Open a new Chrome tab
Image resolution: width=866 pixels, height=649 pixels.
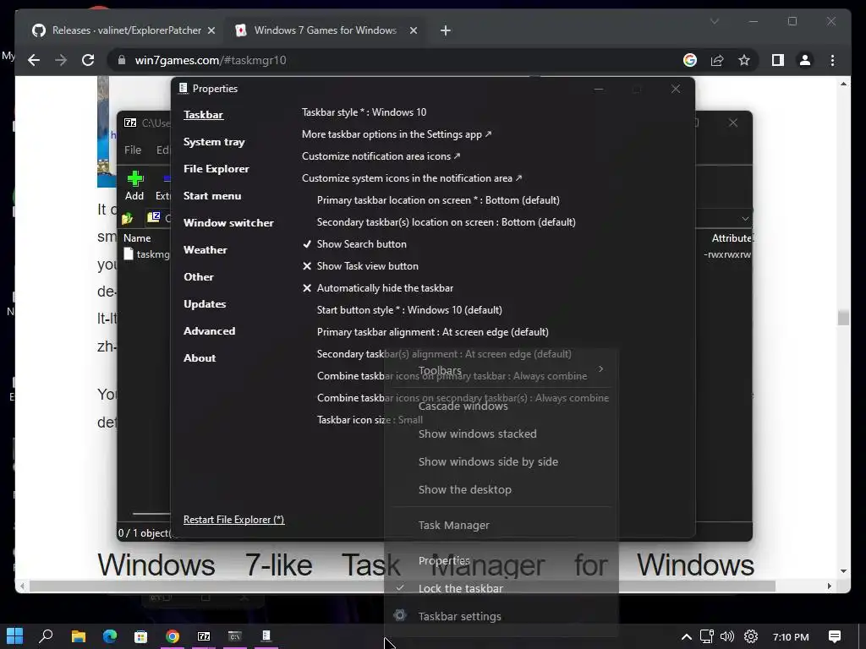[x=446, y=30]
